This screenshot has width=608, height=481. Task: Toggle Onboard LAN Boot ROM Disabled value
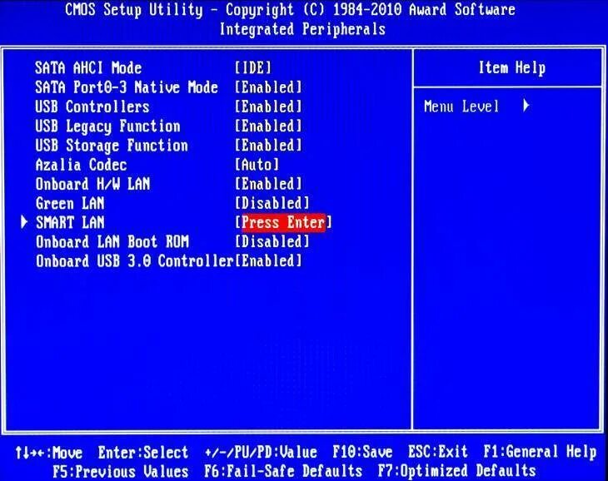click(x=272, y=242)
